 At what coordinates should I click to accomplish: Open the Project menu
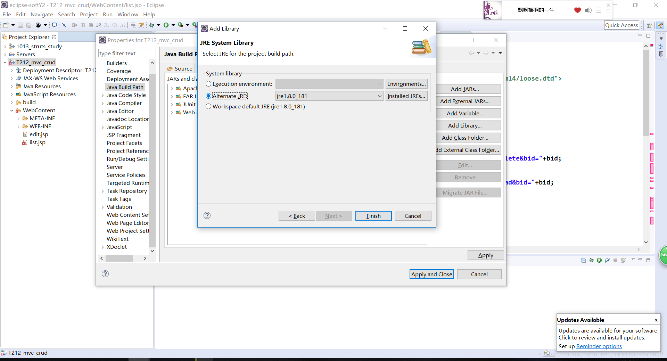[x=89, y=14]
